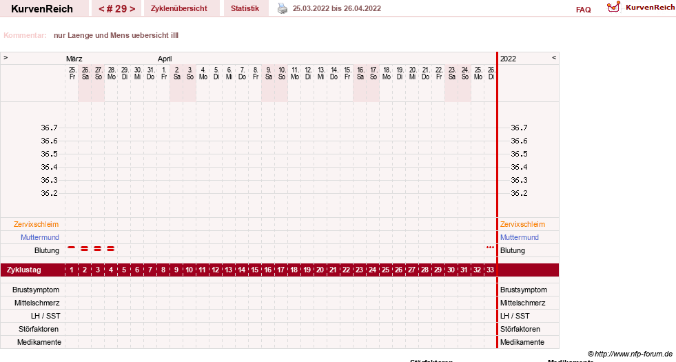Click the Blutung row label left of chart
This screenshot has width=676, height=362.
pyautogui.click(x=47, y=251)
